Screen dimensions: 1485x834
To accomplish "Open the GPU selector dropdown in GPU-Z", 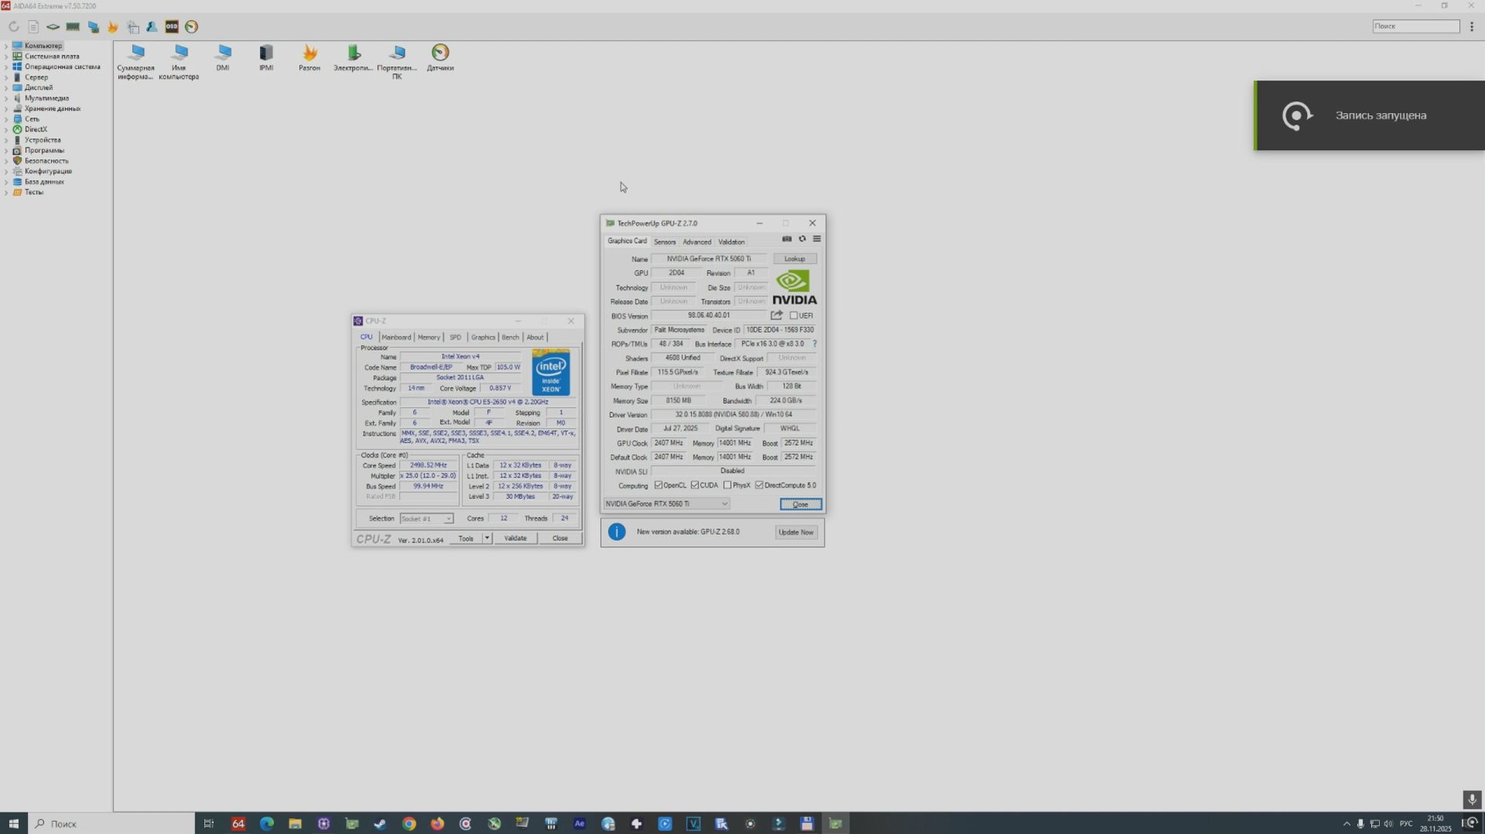I will point(723,503).
